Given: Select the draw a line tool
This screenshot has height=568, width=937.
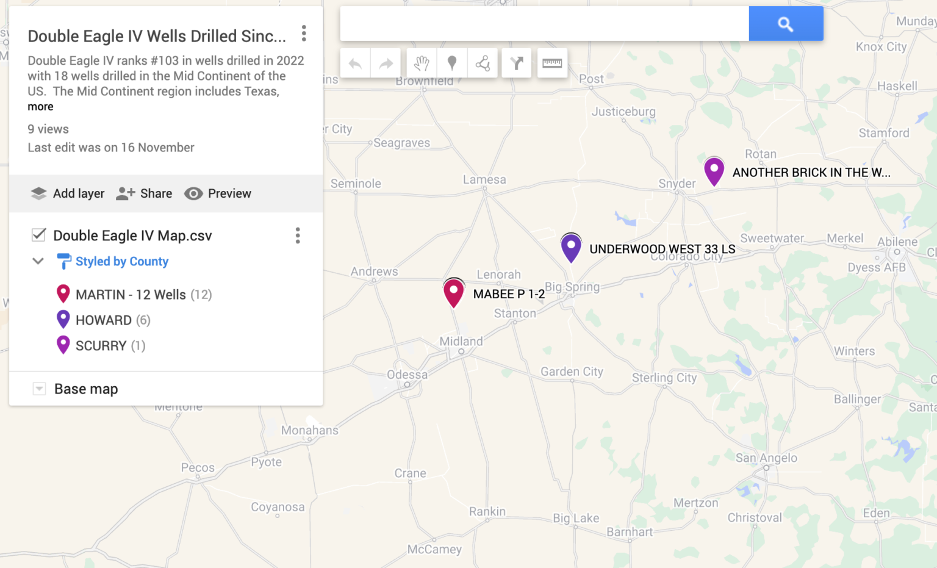Looking at the screenshot, I should click(x=483, y=63).
